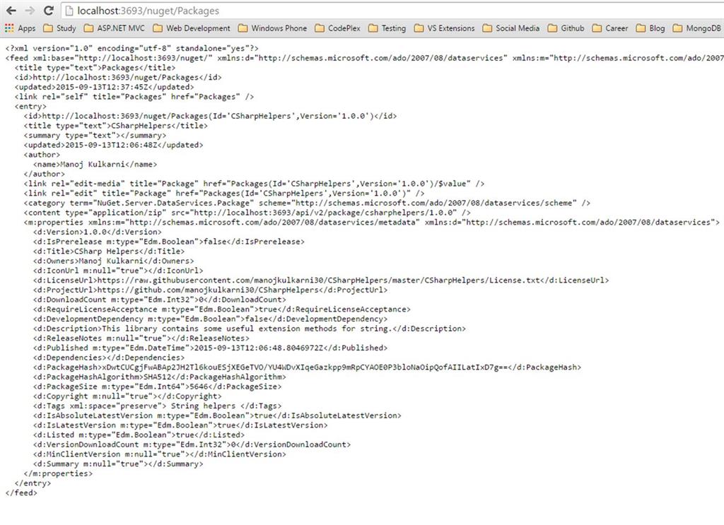Open the Career bookmarks folder
724x525 pixels.
click(x=616, y=28)
